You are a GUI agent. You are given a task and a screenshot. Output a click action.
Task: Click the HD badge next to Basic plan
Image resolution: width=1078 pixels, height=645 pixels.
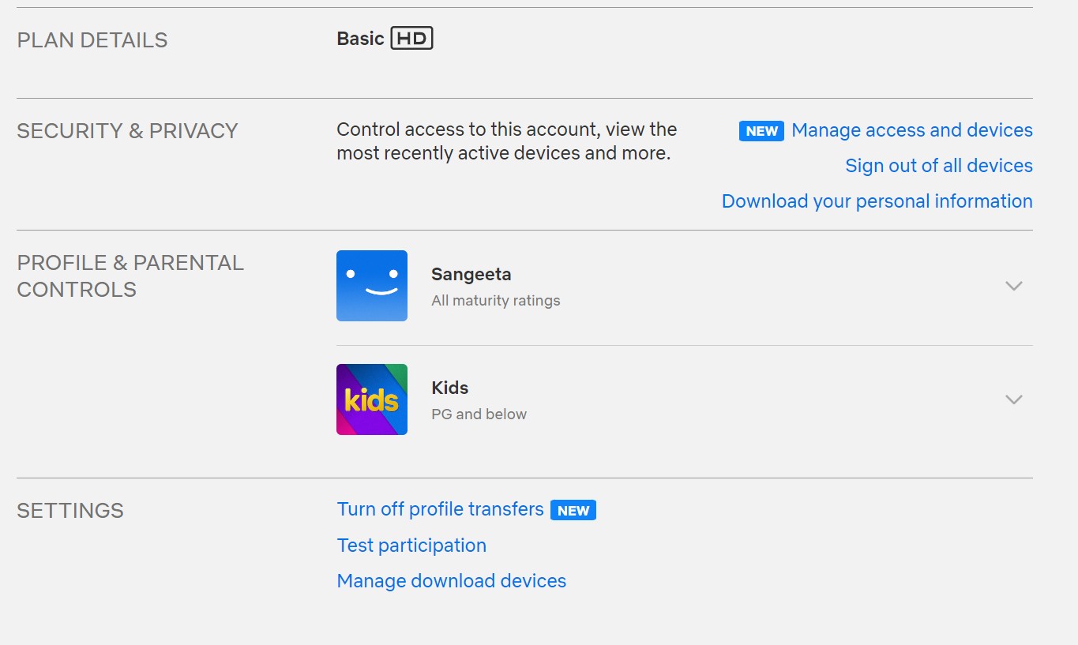tap(413, 37)
